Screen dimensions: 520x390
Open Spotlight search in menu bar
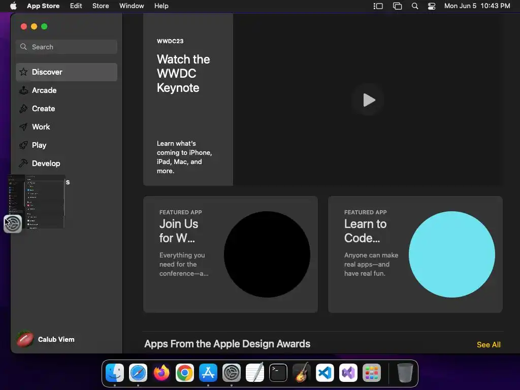coord(414,6)
